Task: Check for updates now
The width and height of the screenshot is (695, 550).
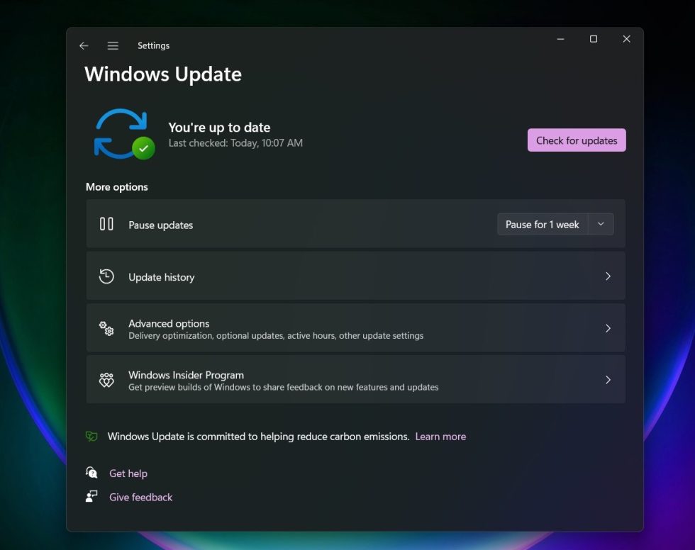Action: coord(576,140)
